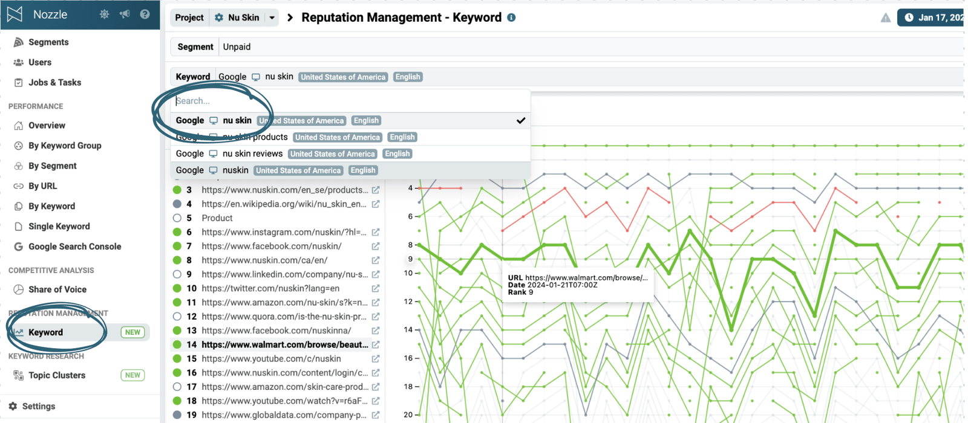This screenshot has height=423, width=968.
Task: Select the twitter.com/nuskin URL text
Action: click(270, 288)
